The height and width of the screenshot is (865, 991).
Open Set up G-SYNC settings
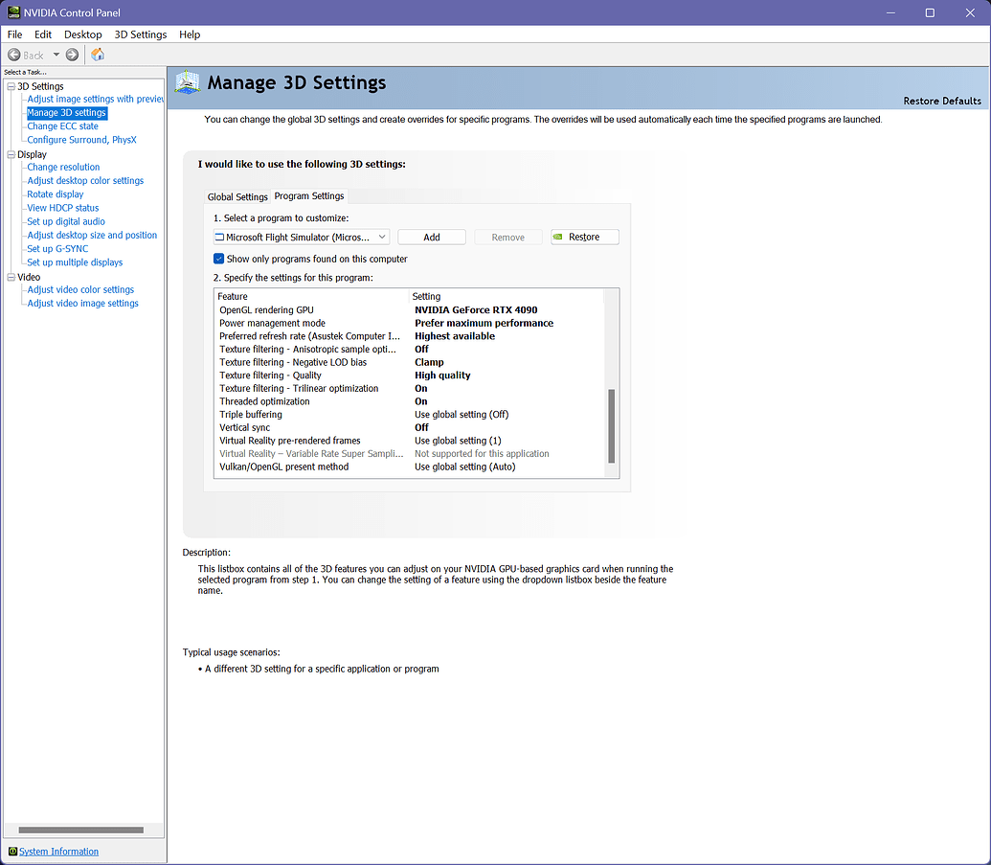58,248
